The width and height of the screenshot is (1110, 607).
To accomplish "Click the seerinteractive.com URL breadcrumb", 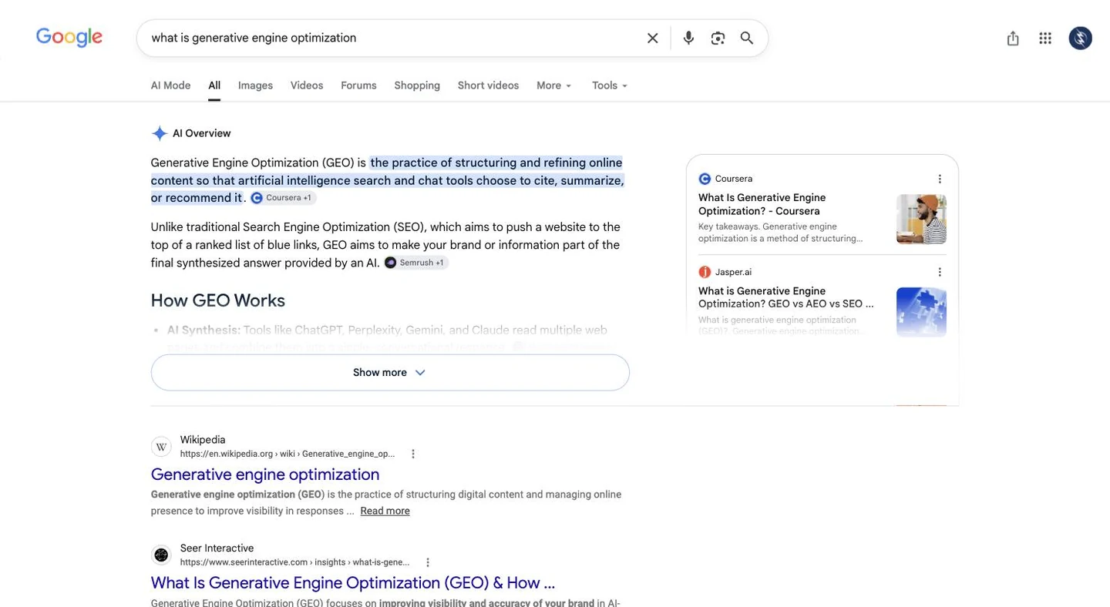I will point(294,562).
